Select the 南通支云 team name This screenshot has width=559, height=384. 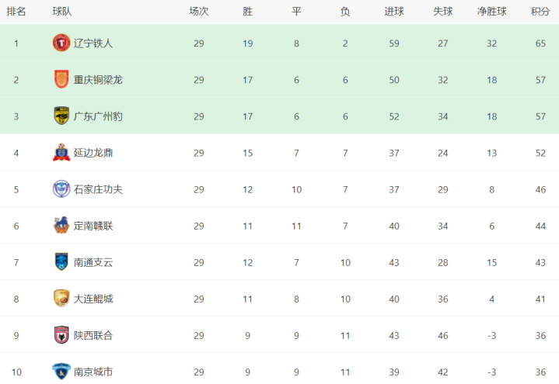[x=93, y=262]
